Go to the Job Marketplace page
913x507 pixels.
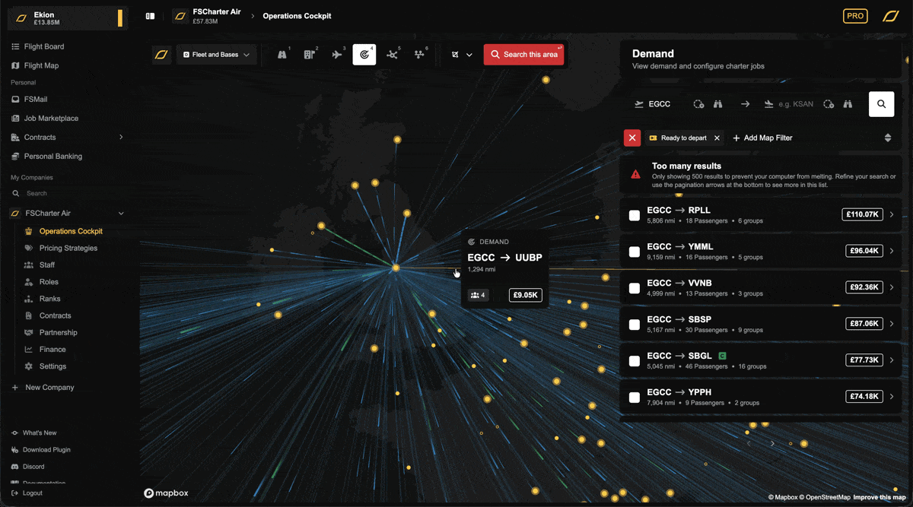(x=51, y=119)
